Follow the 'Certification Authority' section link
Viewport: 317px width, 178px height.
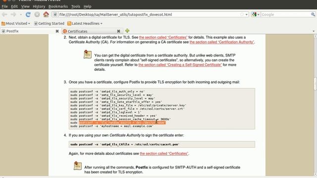[222, 42]
